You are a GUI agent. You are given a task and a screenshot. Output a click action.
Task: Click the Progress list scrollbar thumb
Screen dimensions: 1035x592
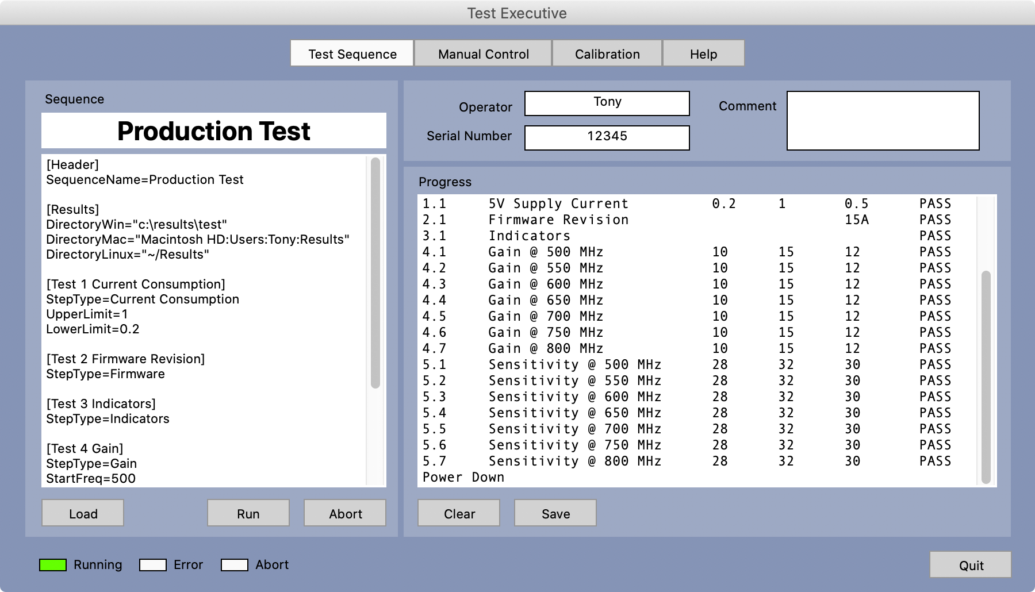click(986, 376)
